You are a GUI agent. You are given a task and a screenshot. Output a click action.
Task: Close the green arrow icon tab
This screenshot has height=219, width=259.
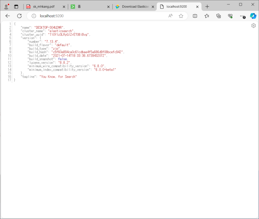coord(108,7)
